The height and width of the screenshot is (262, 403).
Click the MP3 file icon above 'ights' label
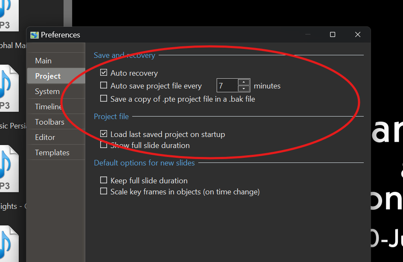coord(9,169)
